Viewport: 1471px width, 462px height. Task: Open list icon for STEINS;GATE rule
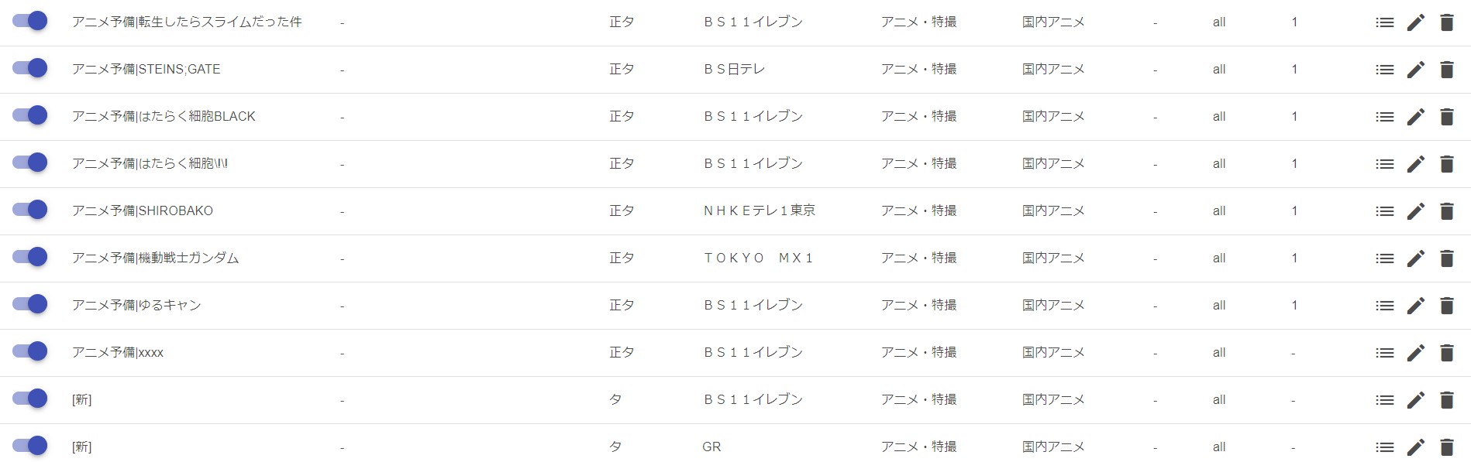(1384, 70)
